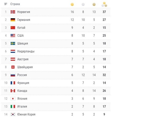Click the Norway flag icon

click(13, 12)
